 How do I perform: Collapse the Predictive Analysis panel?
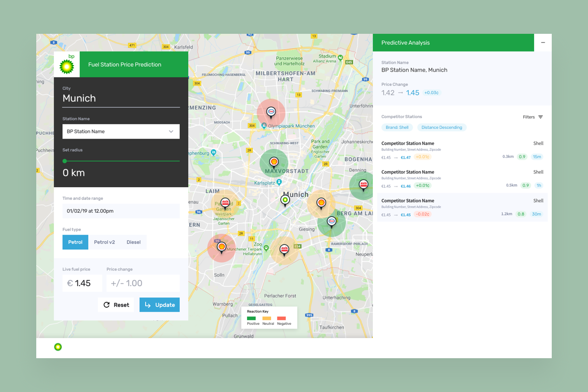[543, 43]
